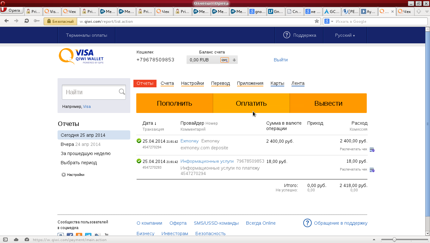Image resolution: width=430 pixels, height=243 pixels.
Task: Choose a custom range via Выбрать период
Action: [79, 163]
